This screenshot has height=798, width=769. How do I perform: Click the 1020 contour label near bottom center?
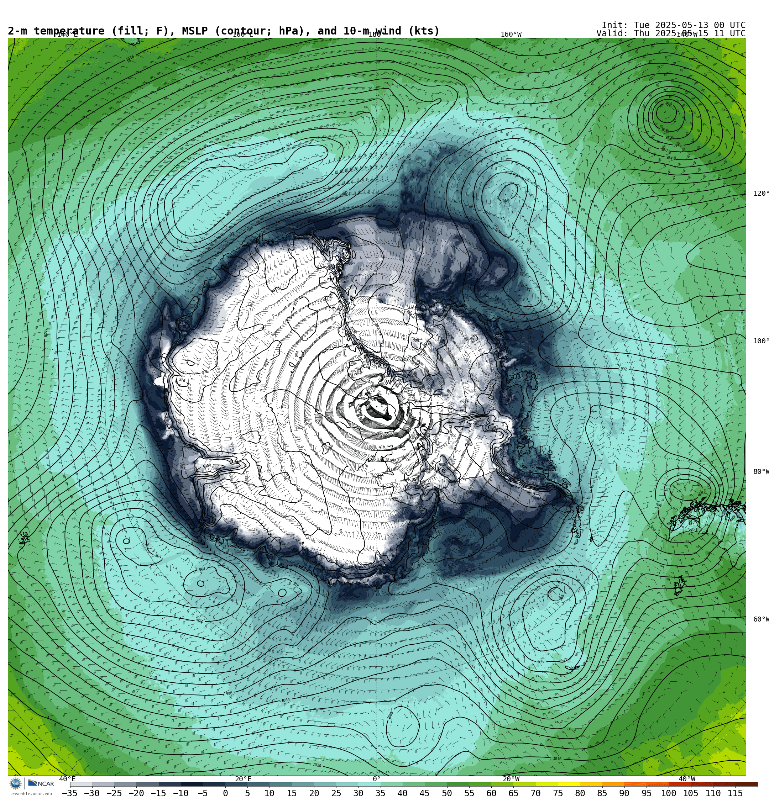coord(317,765)
